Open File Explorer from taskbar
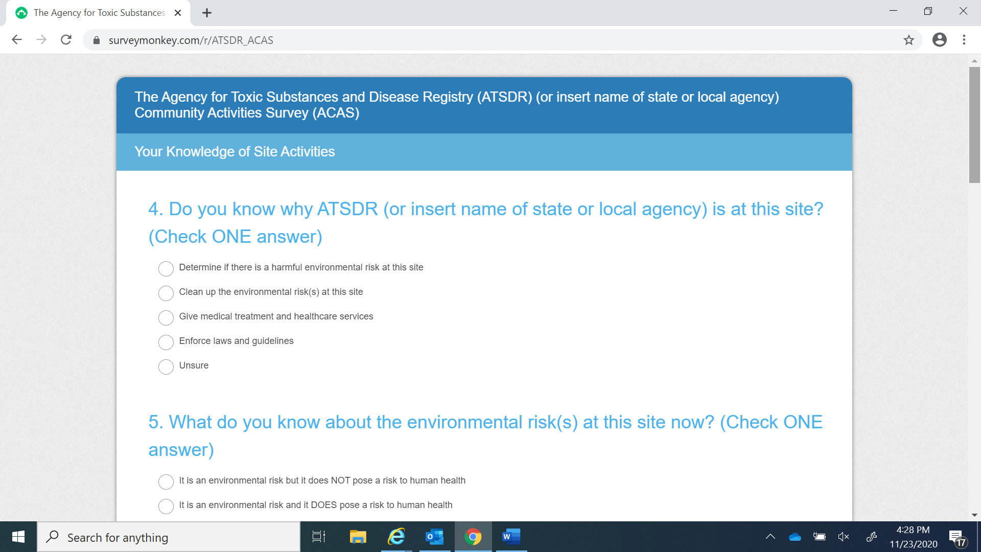Screen dimensions: 981x552 [358, 537]
